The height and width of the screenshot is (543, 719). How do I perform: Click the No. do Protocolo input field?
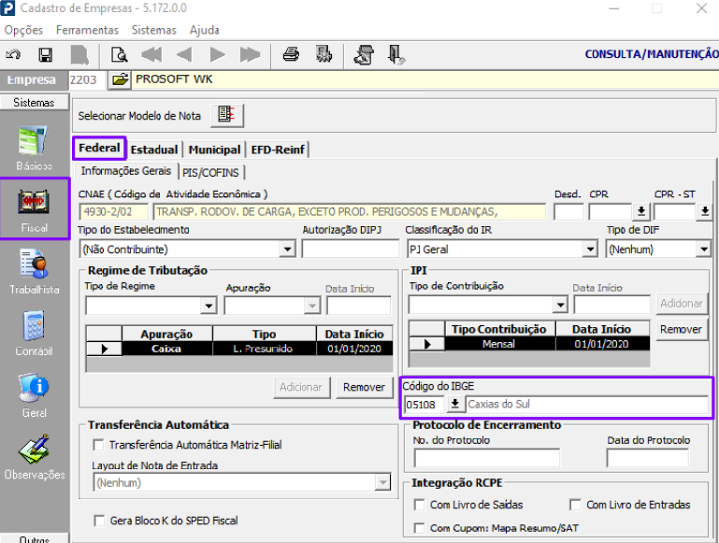pos(486,458)
